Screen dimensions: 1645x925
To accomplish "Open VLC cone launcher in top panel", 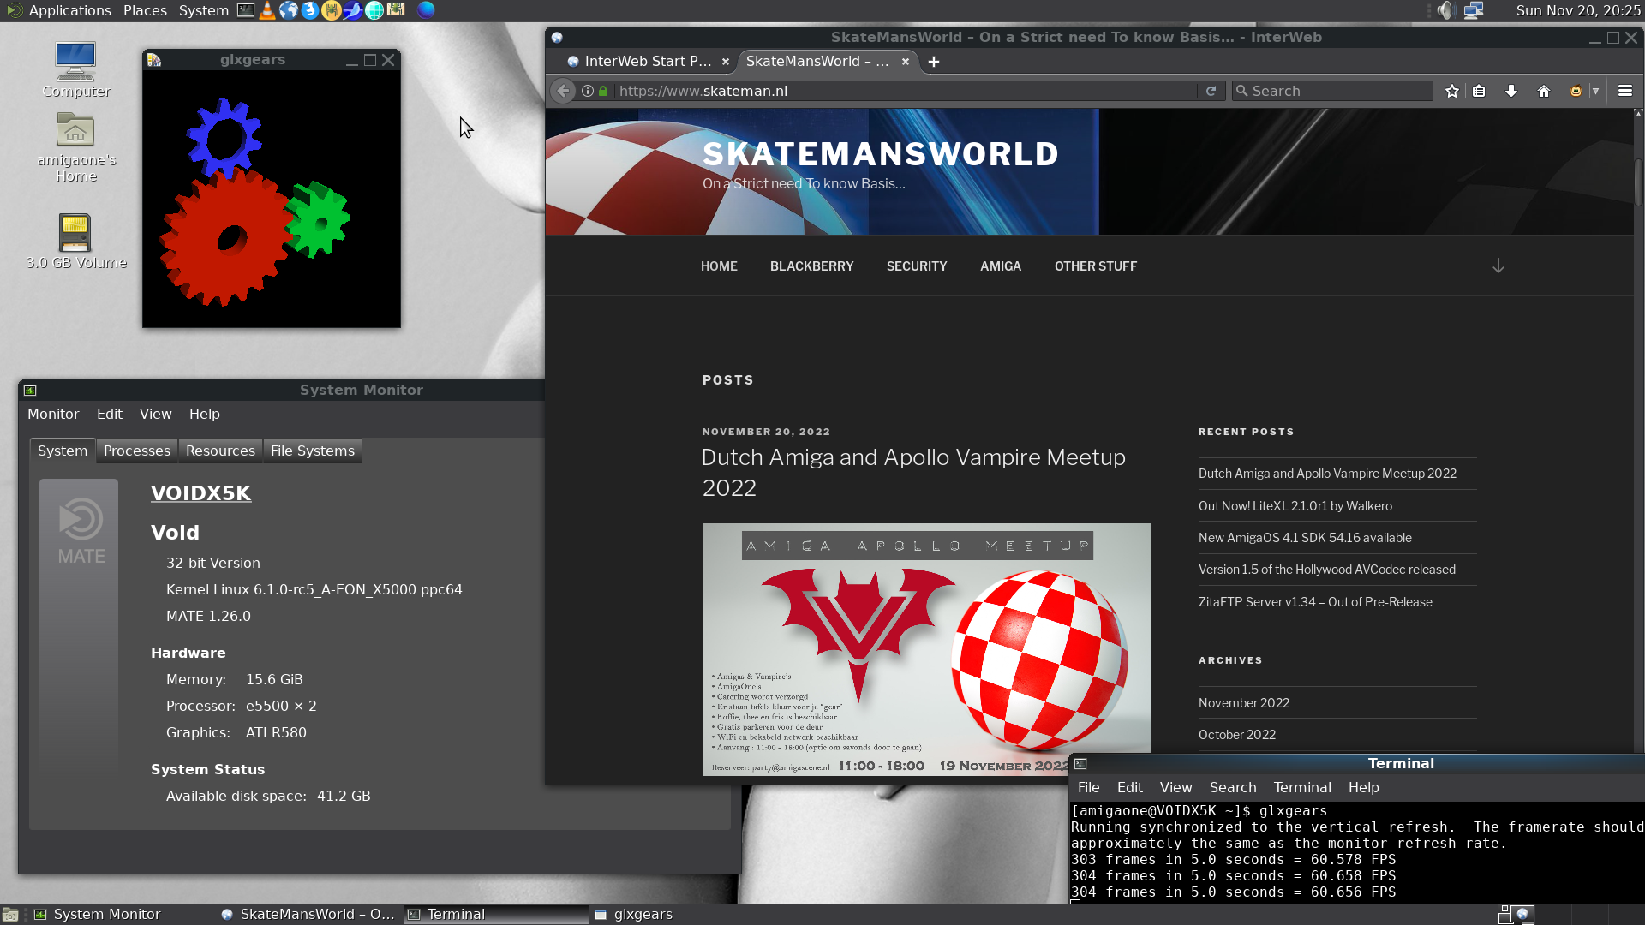I will coord(267,10).
